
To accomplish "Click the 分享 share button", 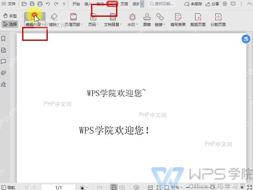I will 212,4.
